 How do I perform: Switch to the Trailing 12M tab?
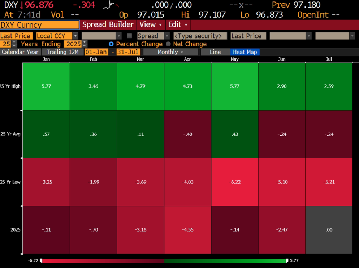pos(62,52)
